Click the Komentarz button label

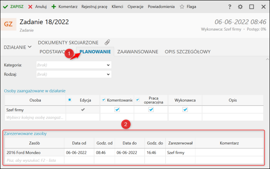click(x=68, y=7)
